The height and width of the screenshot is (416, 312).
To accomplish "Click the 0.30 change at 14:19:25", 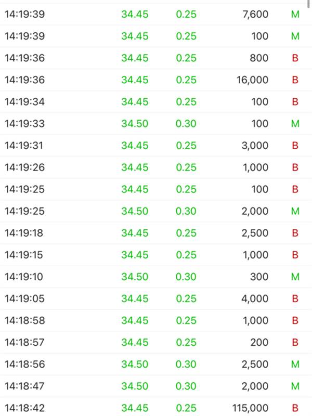I will (x=186, y=211).
